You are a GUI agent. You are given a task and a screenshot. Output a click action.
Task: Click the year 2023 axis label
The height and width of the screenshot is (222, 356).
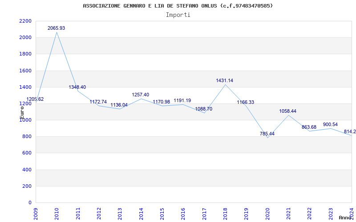point(331,214)
